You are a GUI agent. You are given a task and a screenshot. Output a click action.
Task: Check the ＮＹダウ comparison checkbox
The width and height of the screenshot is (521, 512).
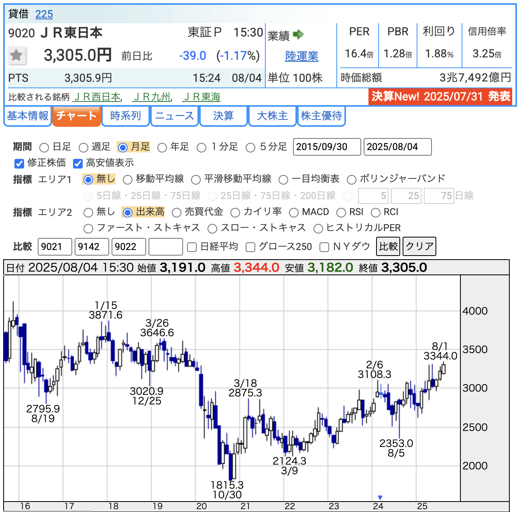coord(324,247)
